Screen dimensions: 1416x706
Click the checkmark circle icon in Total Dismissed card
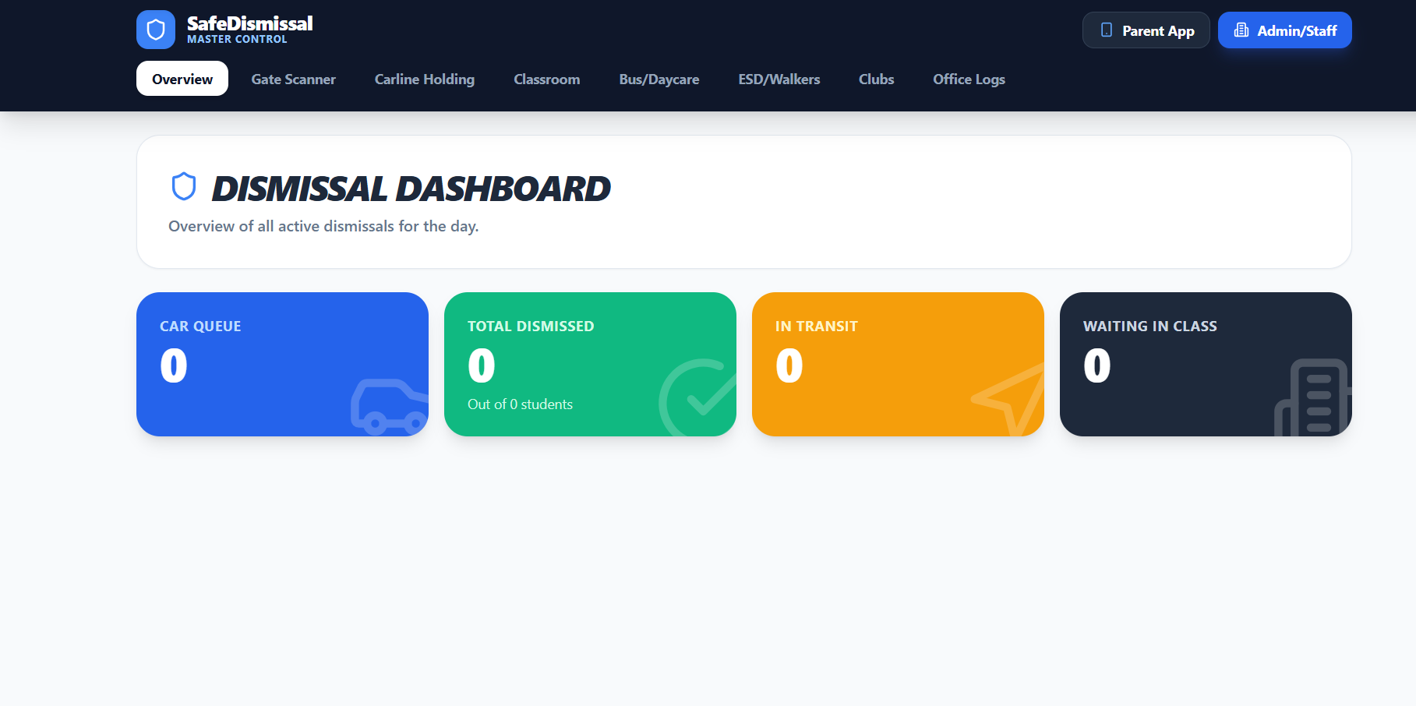pos(697,397)
